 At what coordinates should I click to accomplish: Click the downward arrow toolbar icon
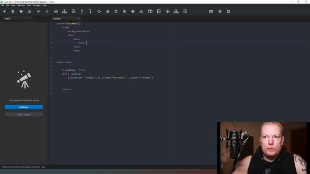[x=91, y=12]
